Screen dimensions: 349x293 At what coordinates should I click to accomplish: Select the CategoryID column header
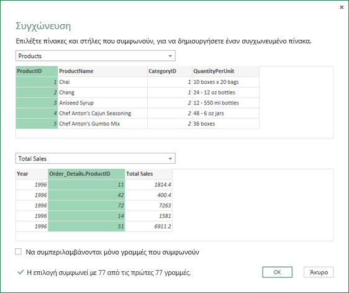(170, 71)
